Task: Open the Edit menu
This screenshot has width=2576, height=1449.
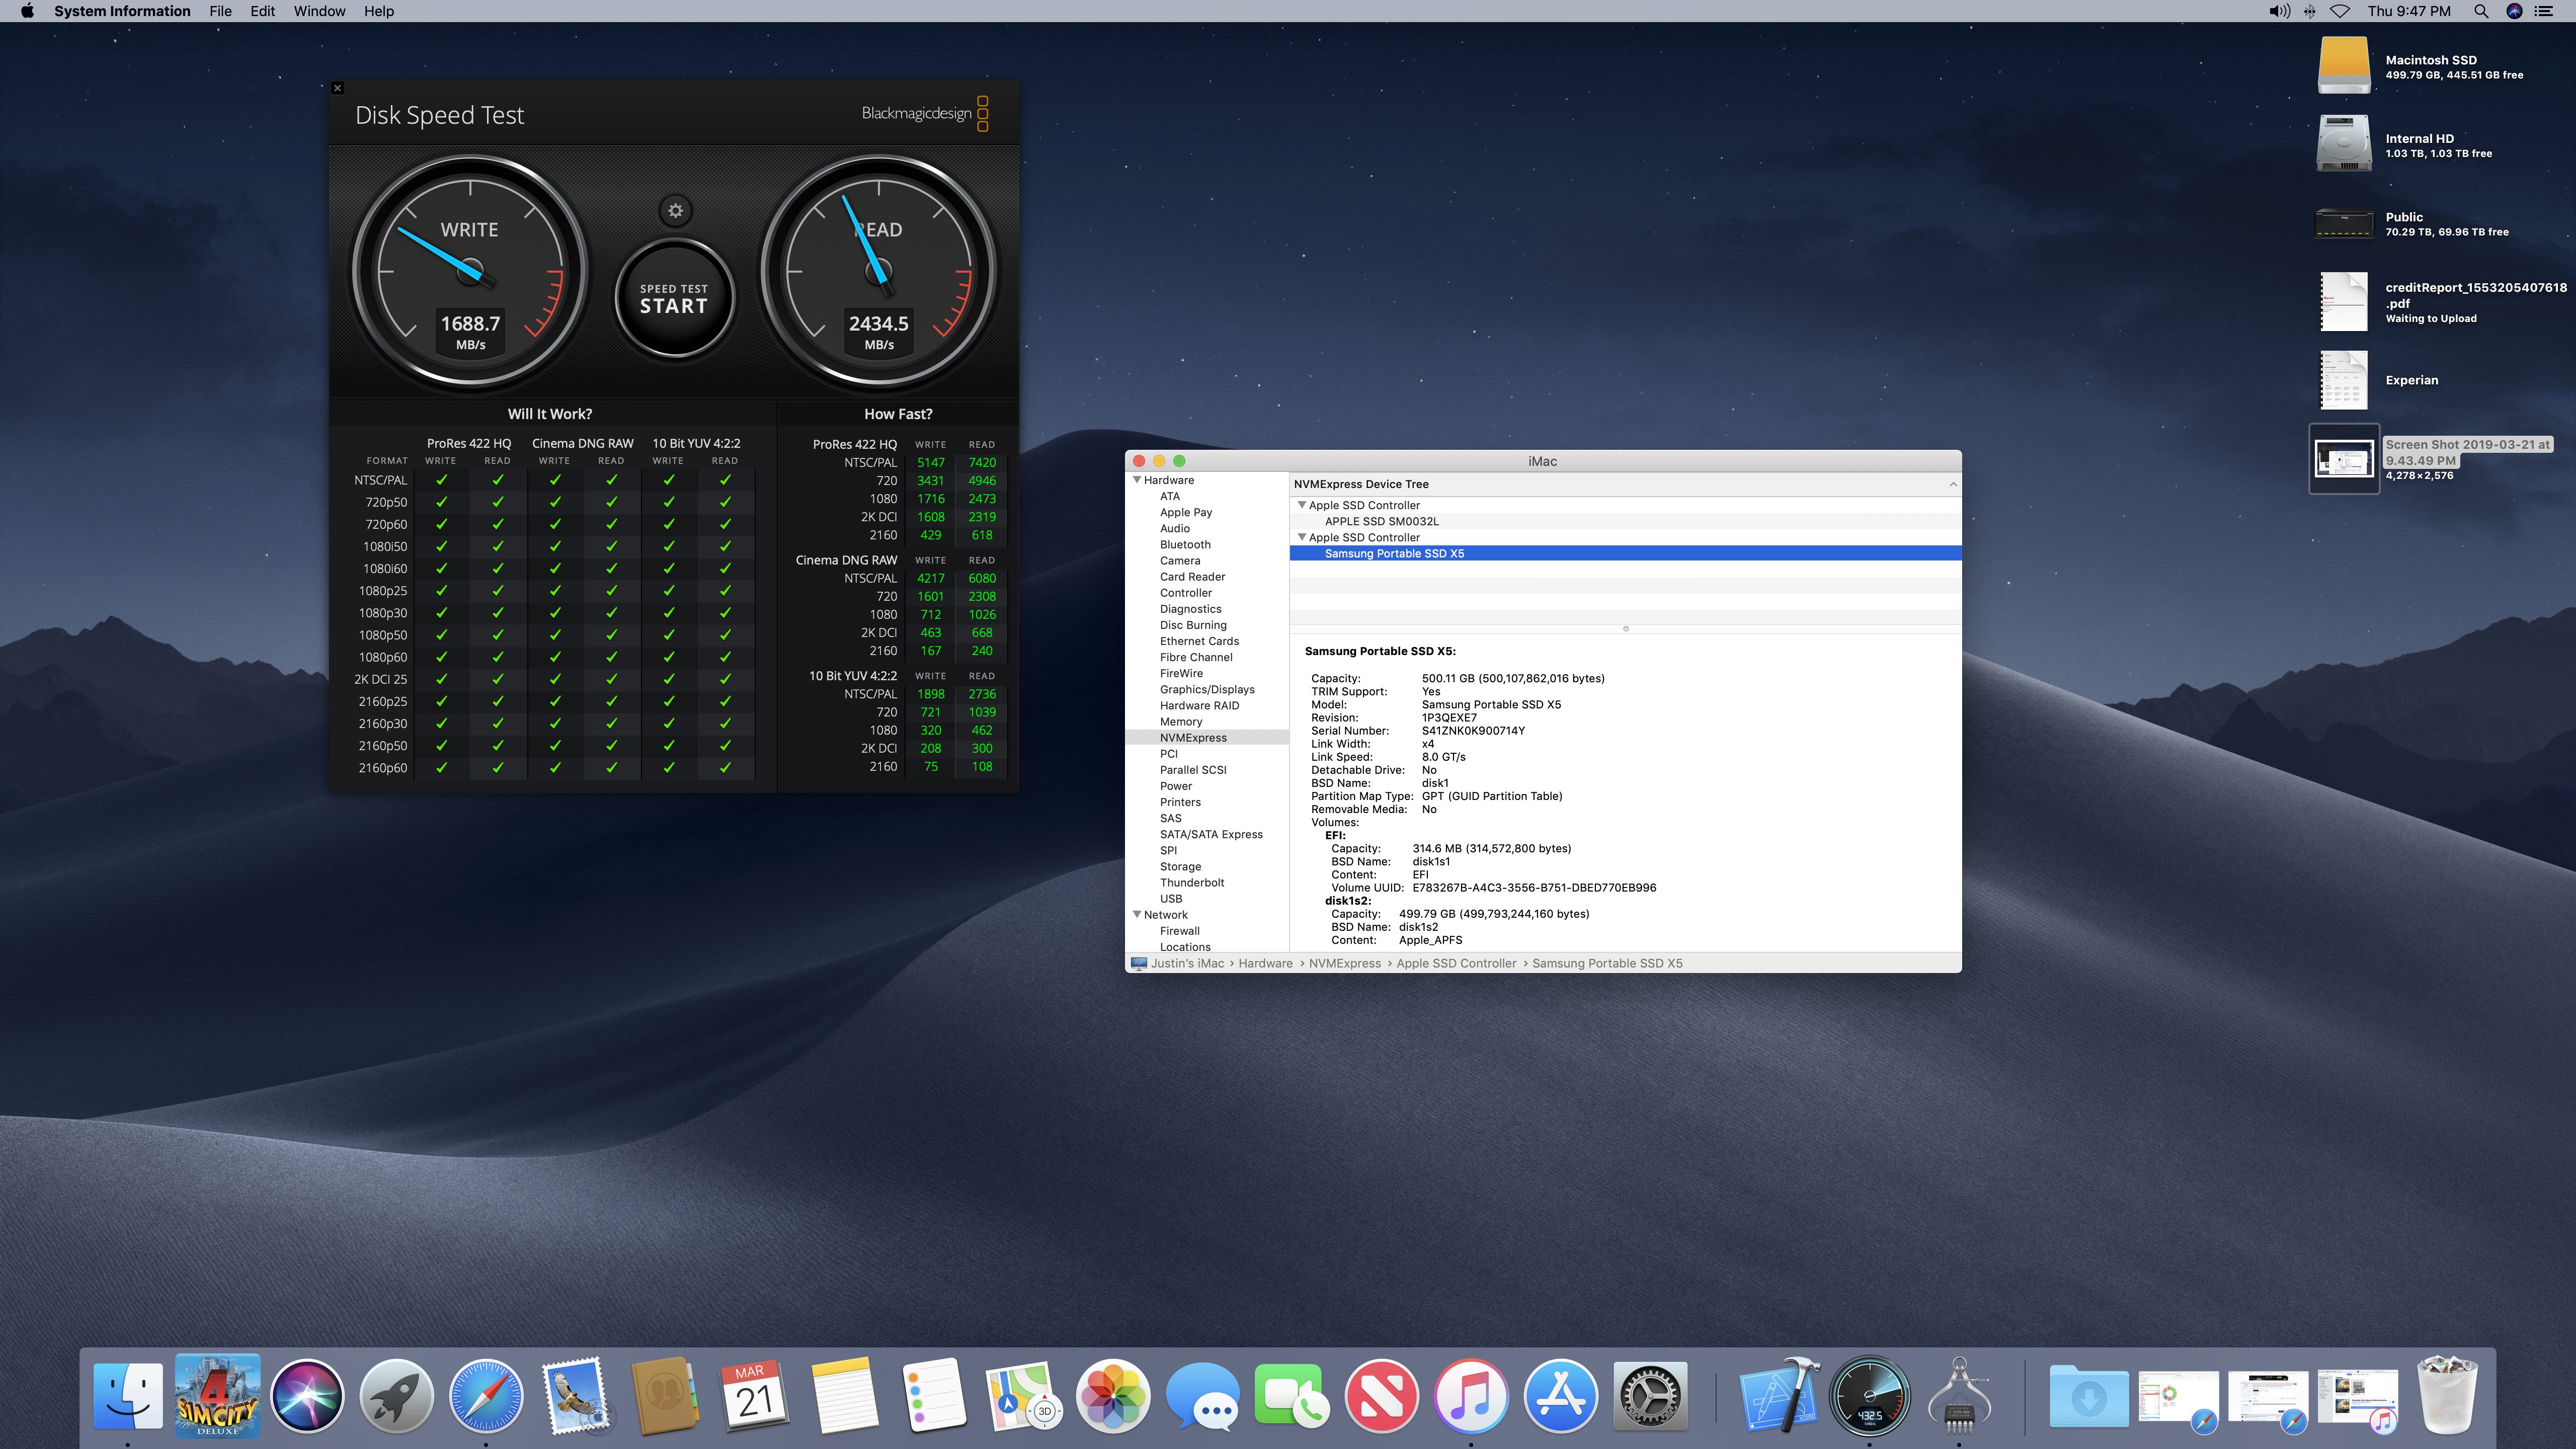Action: click(262, 11)
